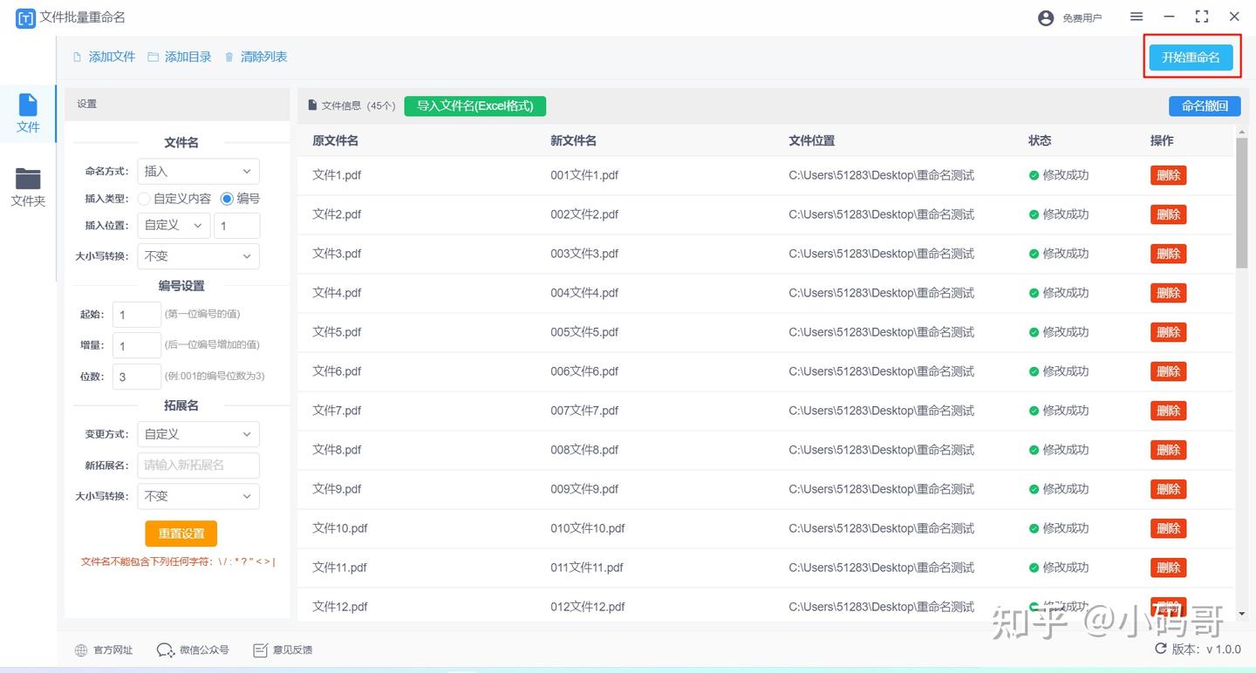Click the 状态 column header
The width and height of the screenshot is (1256, 673).
1040,140
